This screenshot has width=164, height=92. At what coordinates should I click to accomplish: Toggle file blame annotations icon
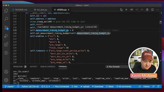point(147,10)
